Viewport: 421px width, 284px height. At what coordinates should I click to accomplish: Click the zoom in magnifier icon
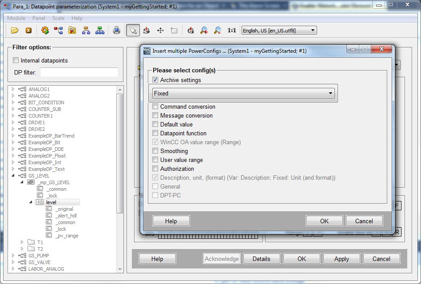pyautogui.click(x=204, y=30)
